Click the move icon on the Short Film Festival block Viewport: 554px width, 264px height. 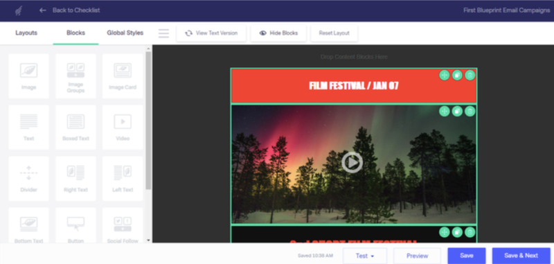click(x=444, y=232)
